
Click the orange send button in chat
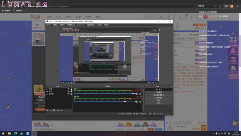tap(204, 128)
